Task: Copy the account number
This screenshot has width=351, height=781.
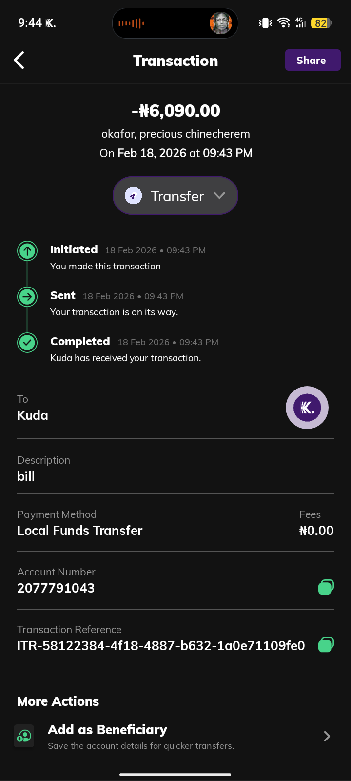Action: point(326,587)
